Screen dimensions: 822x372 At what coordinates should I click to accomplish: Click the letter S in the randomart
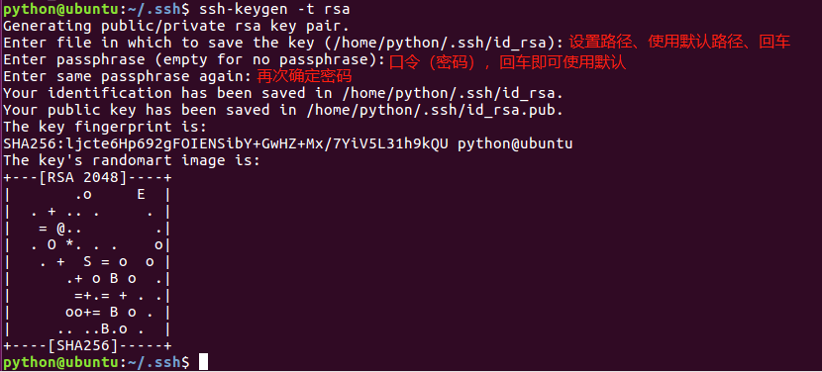(87, 261)
